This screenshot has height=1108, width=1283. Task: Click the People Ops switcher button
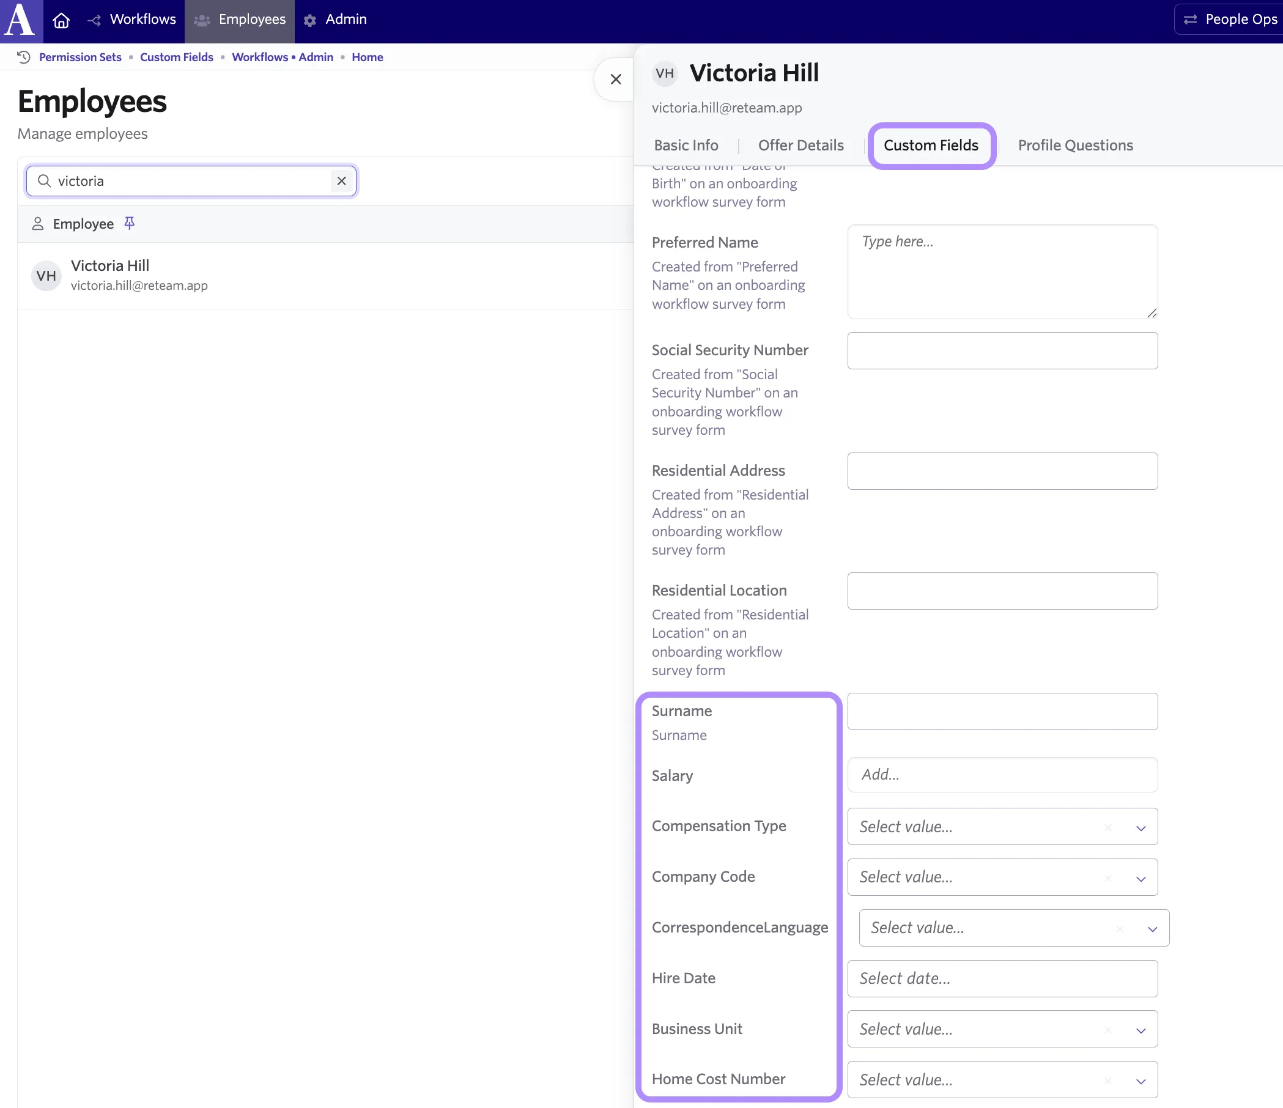pos(1230,20)
